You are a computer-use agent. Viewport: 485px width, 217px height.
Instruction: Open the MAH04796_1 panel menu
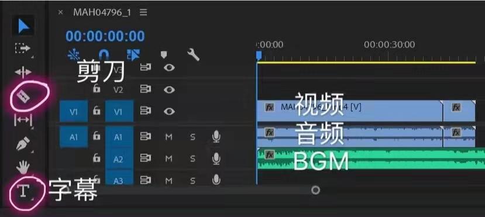click(x=143, y=12)
